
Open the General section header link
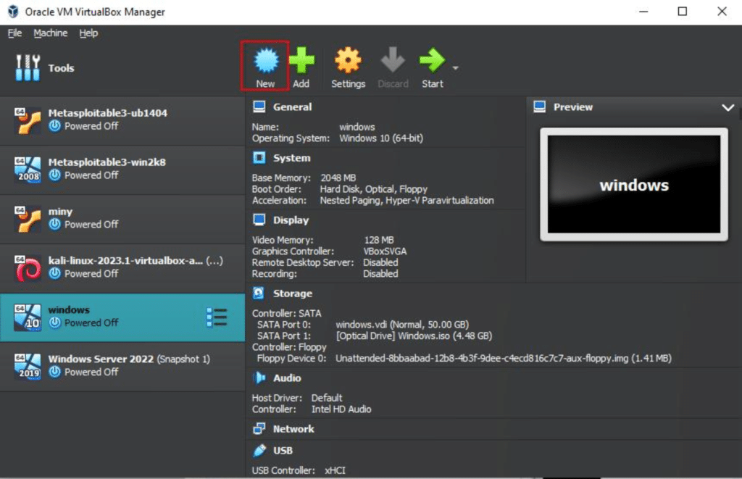click(x=292, y=107)
